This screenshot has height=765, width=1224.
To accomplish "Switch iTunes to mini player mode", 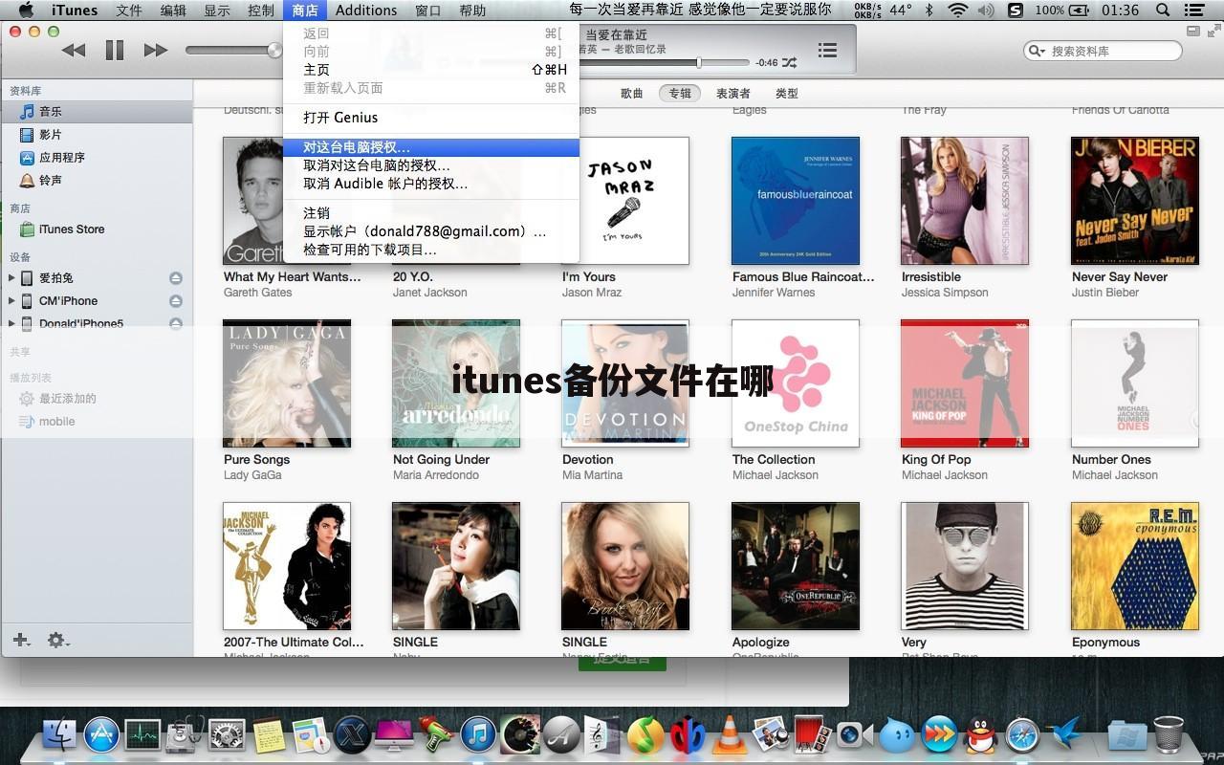I will (x=1191, y=31).
